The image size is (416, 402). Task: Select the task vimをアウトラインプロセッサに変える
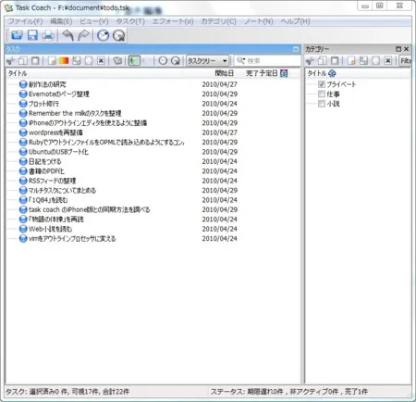pos(72,238)
